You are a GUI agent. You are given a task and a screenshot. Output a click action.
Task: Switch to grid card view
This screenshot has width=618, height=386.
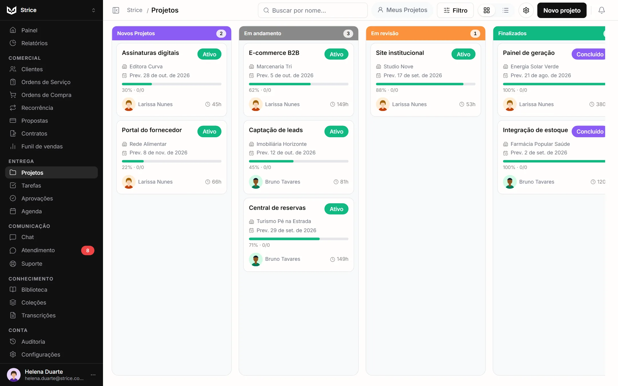(x=487, y=10)
